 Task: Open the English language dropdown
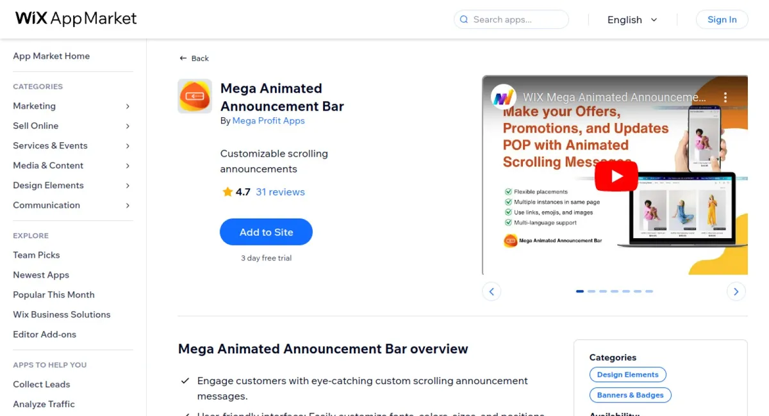click(633, 20)
